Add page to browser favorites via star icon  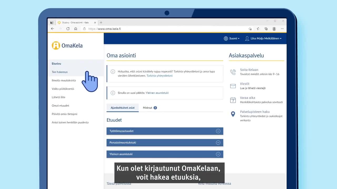pyautogui.click(x=250, y=29)
